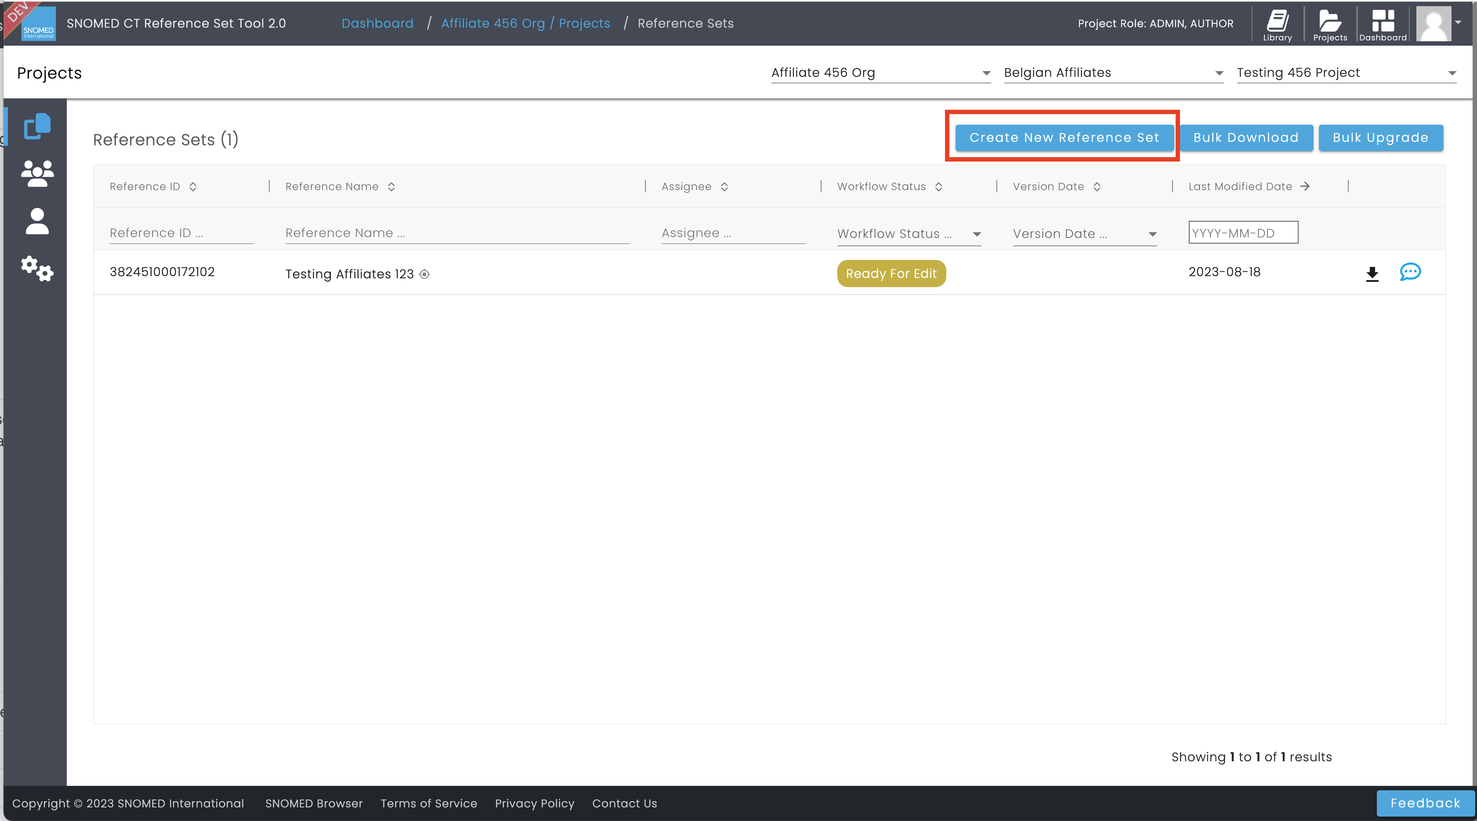Open Contact Us footer link
Image resolution: width=1477 pixels, height=821 pixels.
[624, 803]
